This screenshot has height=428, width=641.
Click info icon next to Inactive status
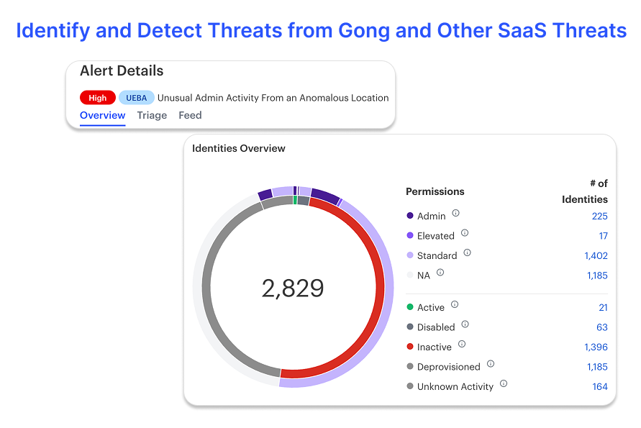[x=462, y=345]
